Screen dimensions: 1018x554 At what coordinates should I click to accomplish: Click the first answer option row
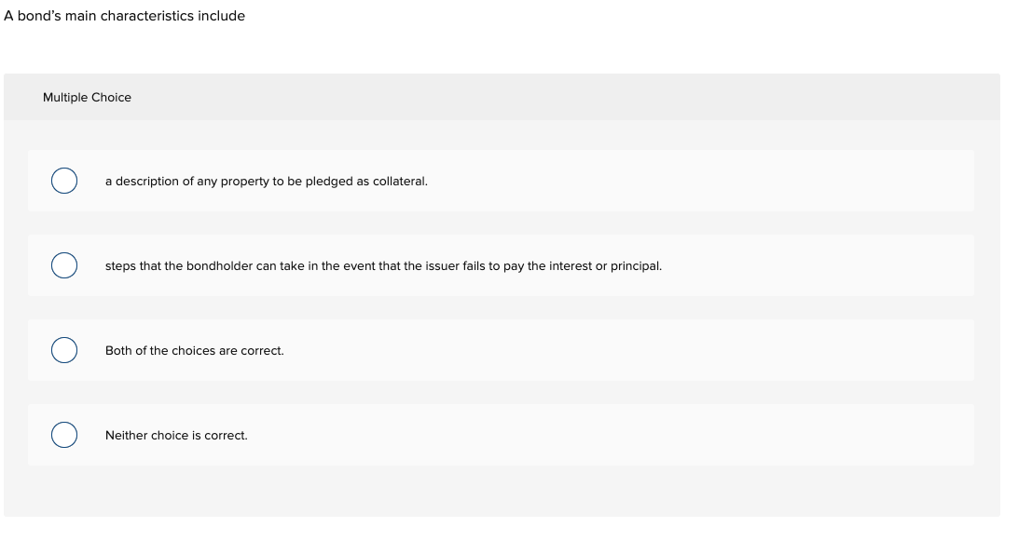[502, 181]
